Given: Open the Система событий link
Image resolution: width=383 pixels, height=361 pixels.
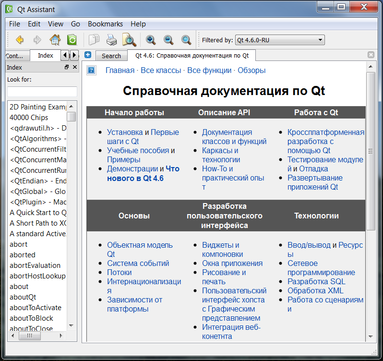Looking at the screenshot, I should click(x=138, y=263).
